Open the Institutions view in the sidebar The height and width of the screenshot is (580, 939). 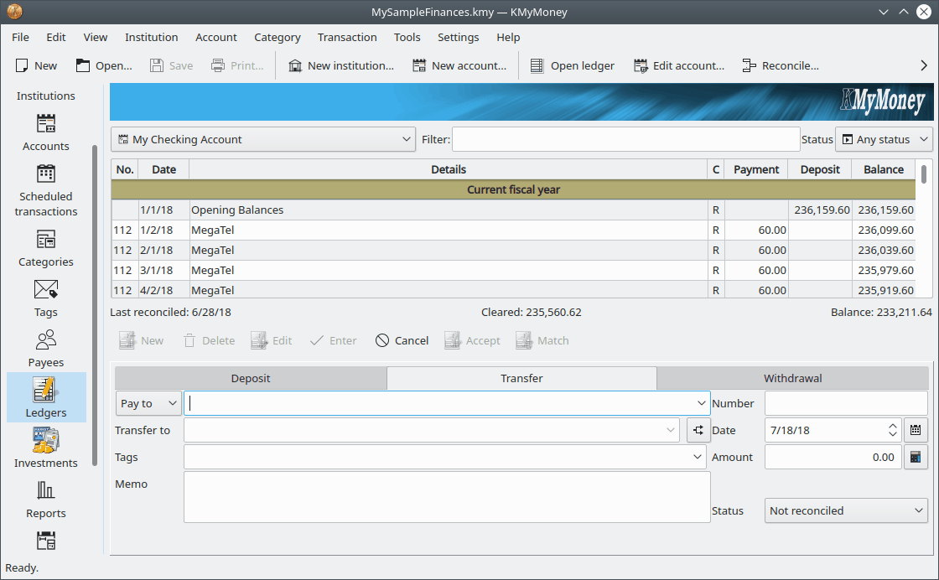click(x=46, y=96)
